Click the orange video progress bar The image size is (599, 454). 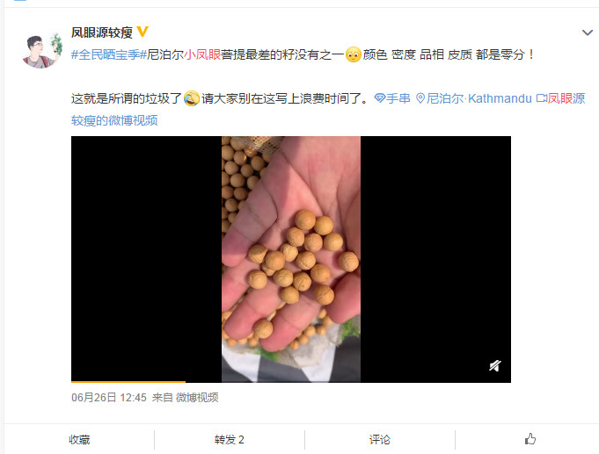click(128, 381)
